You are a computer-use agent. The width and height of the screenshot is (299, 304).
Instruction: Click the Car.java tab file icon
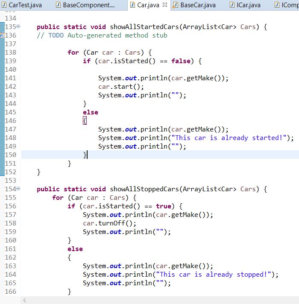click(x=132, y=5)
